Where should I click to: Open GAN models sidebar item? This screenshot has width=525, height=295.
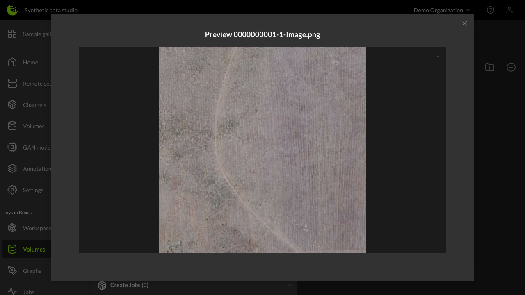[x=29, y=147]
